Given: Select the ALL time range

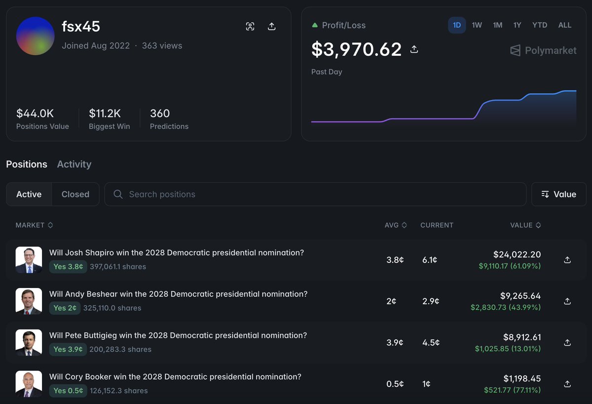Looking at the screenshot, I should [565, 25].
